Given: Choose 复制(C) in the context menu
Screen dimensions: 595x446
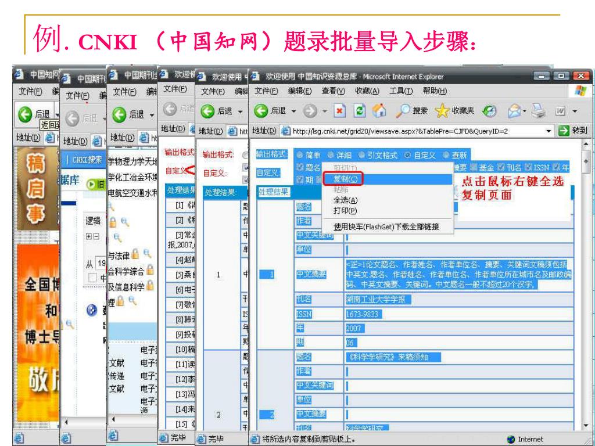Looking at the screenshot, I should tap(388, 179).
